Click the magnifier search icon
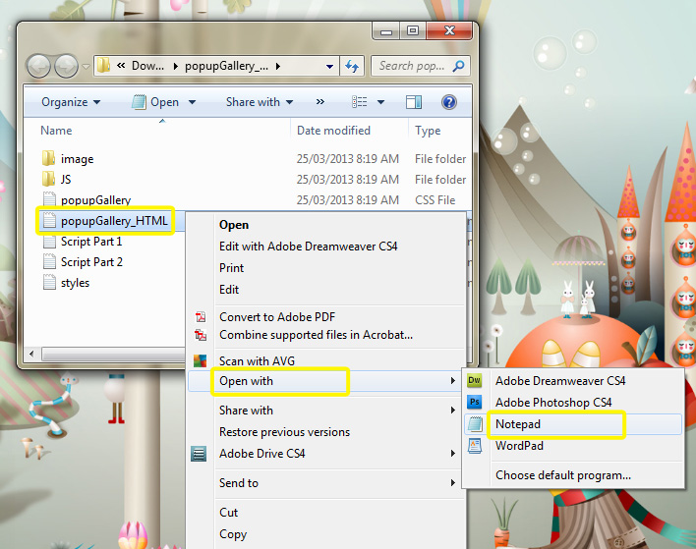 [x=458, y=66]
